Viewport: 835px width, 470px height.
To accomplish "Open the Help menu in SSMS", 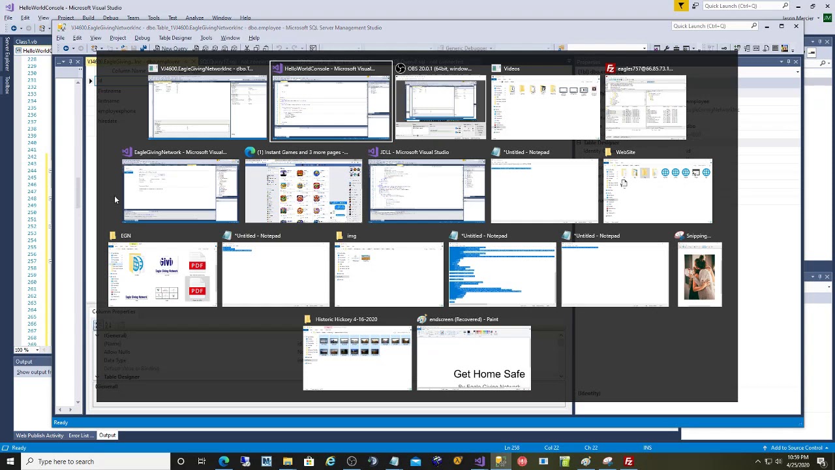I will [x=254, y=38].
